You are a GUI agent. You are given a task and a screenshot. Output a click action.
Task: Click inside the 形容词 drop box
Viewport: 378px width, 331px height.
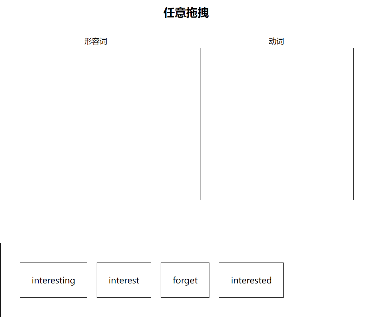pos(96,124)
